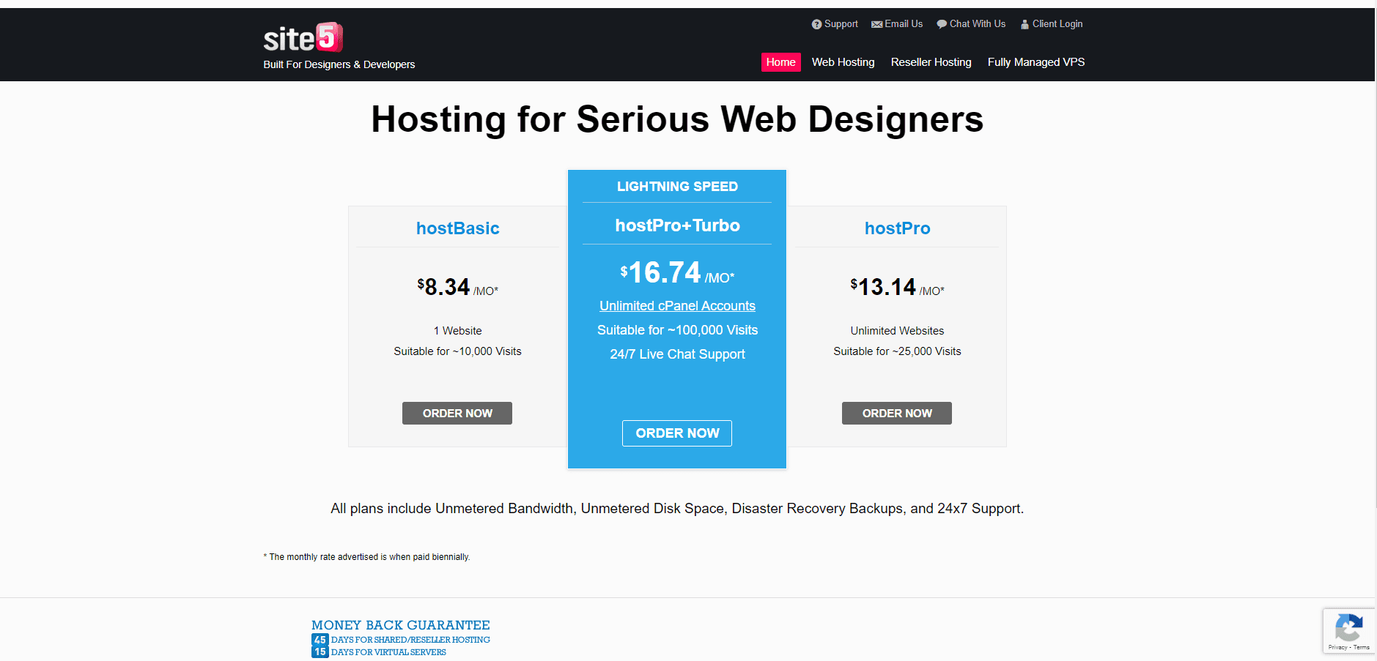Click the Chat With Us speech bubble icon

click(942, 24)
